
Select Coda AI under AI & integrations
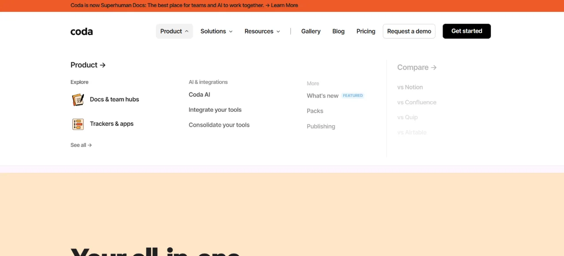(x=199, y=95)
